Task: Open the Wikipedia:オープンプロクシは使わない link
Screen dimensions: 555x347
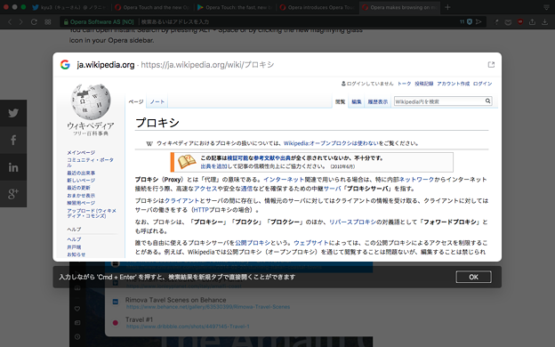Action: (331, 143)
